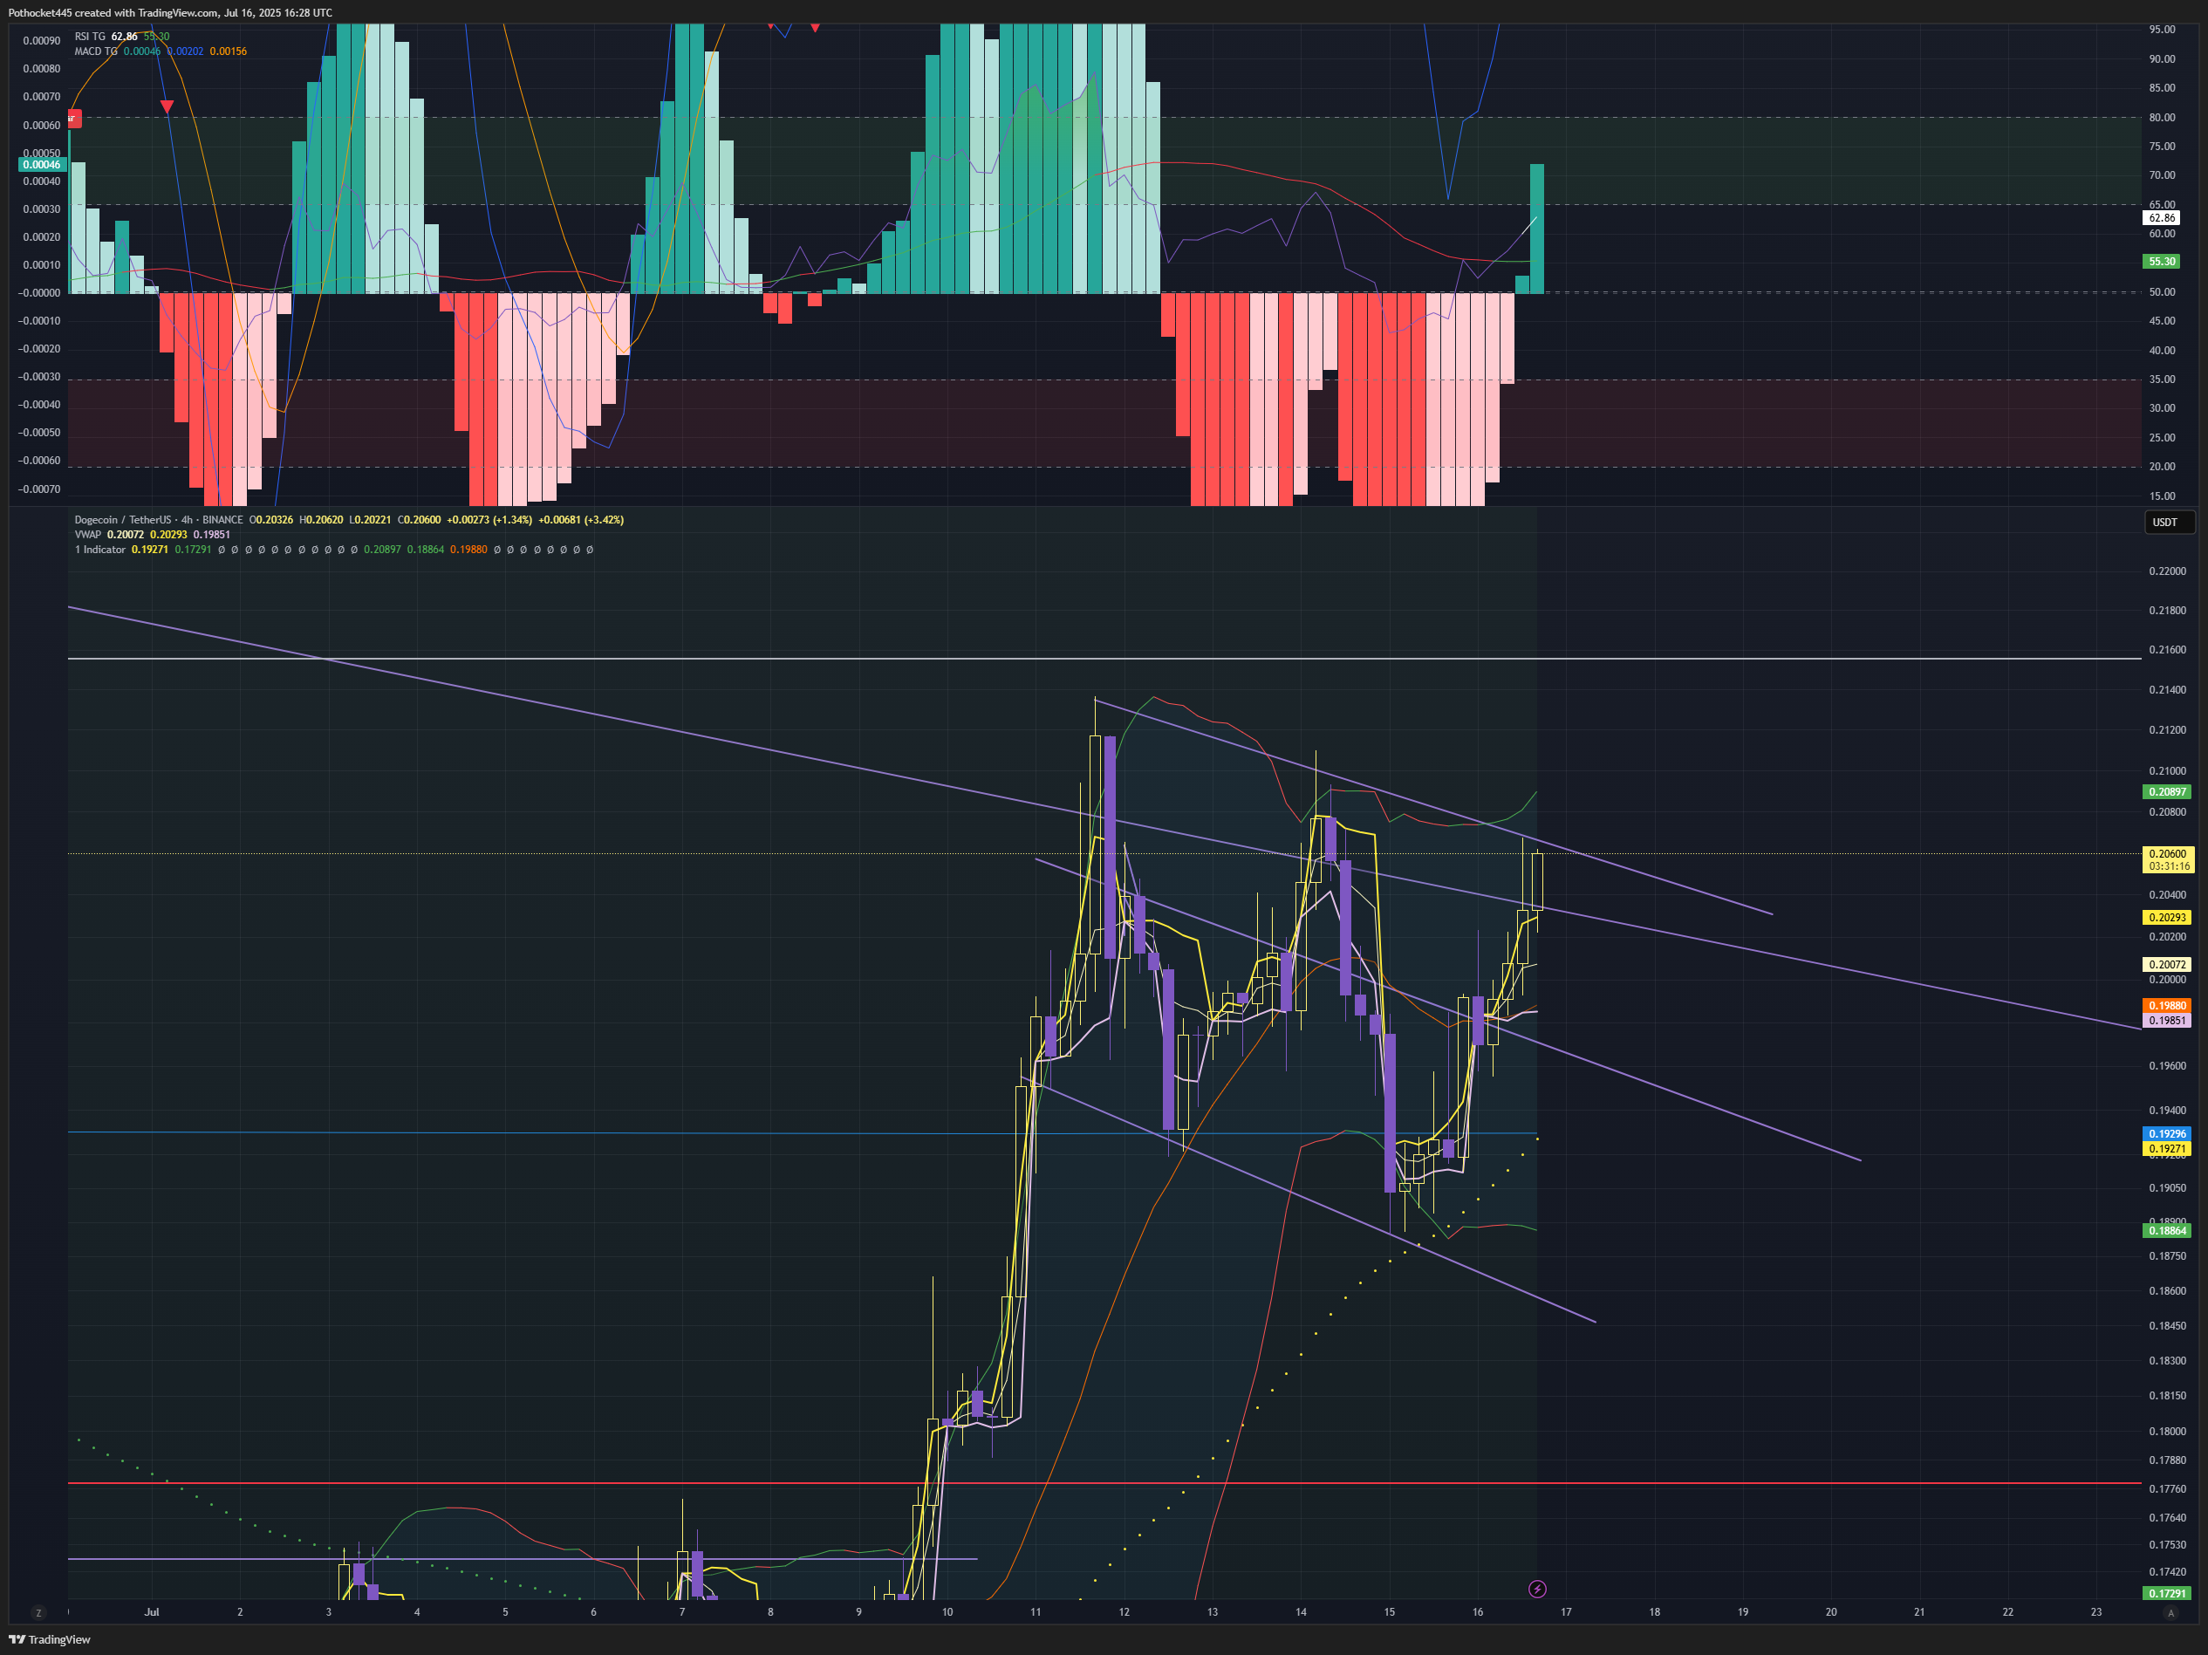
Task: Click the pink 0.19851 price axis label
Action: coord(2167,1020)
